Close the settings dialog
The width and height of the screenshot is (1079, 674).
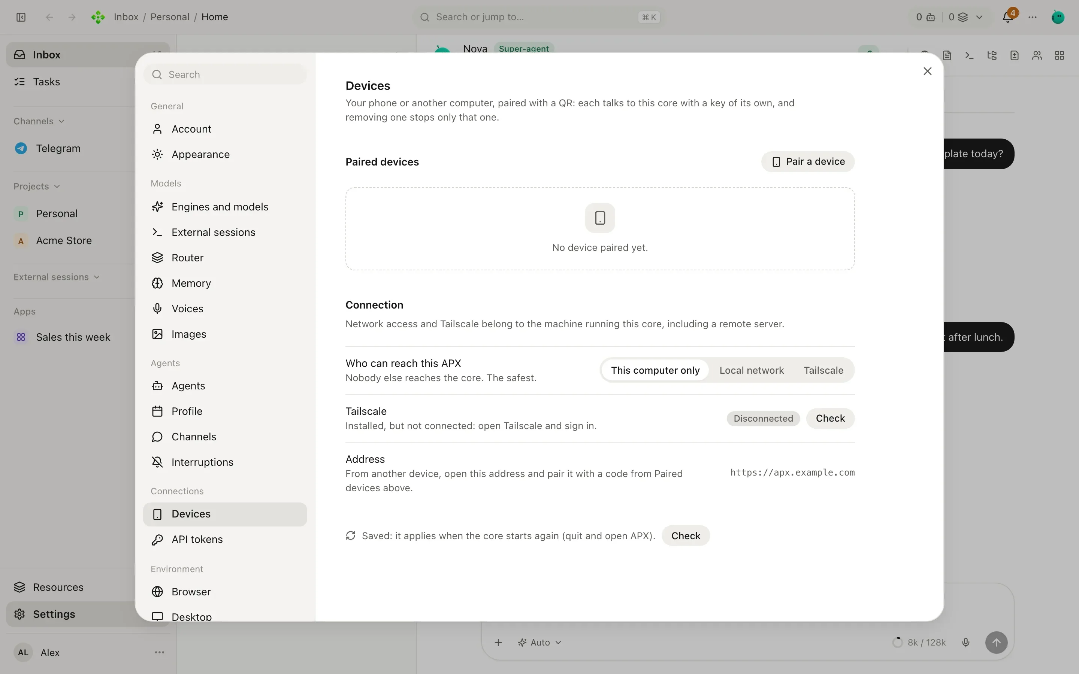[927, 71]
